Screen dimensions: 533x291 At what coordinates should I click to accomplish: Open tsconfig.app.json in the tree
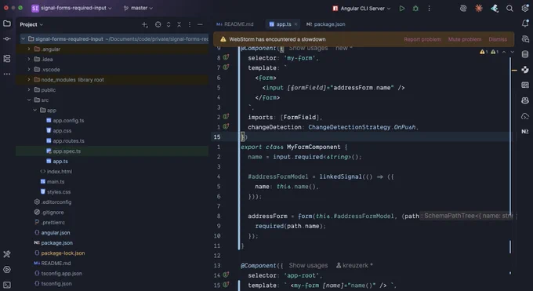(x=61, y=274)
